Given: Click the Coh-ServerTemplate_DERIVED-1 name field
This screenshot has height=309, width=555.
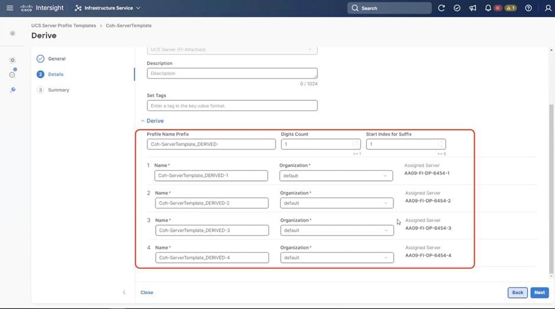Looking at the screenshot, I should coord(211,176).
